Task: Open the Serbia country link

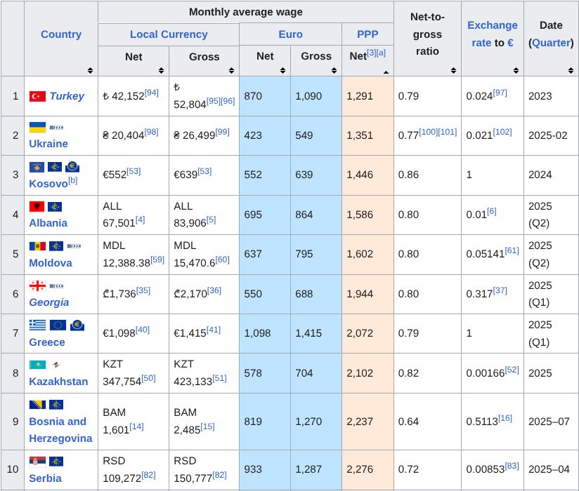Action: (x=45, y=478)
